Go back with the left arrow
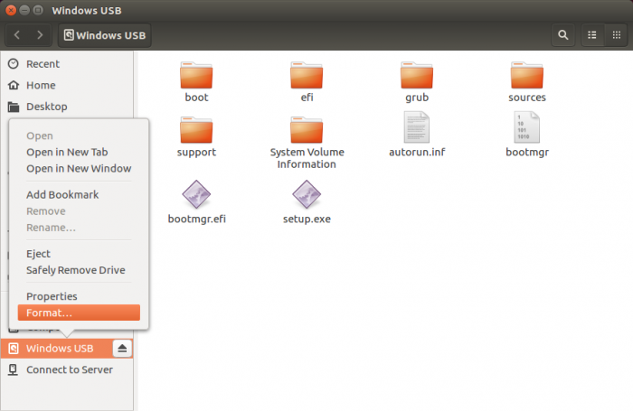633x411 pixels. pyautogui.click(x=17, y=35)
